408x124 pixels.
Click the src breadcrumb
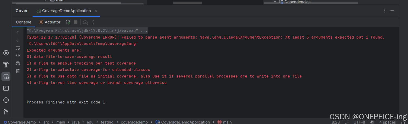point(46,122)
